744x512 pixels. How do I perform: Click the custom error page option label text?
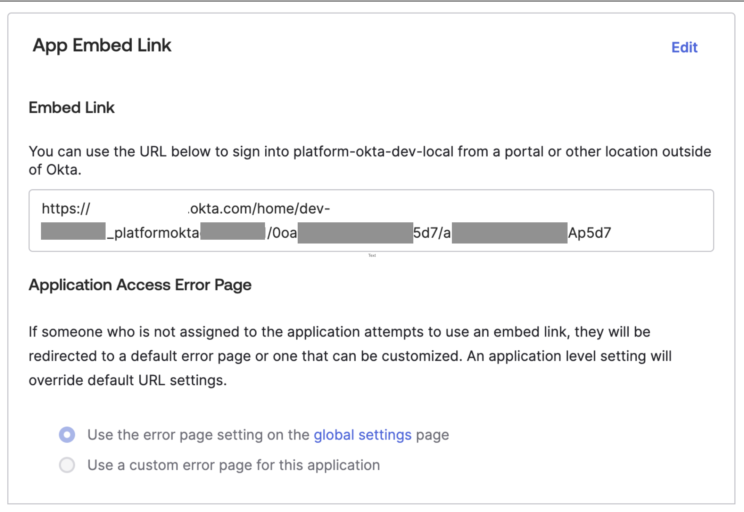[234, 465]
